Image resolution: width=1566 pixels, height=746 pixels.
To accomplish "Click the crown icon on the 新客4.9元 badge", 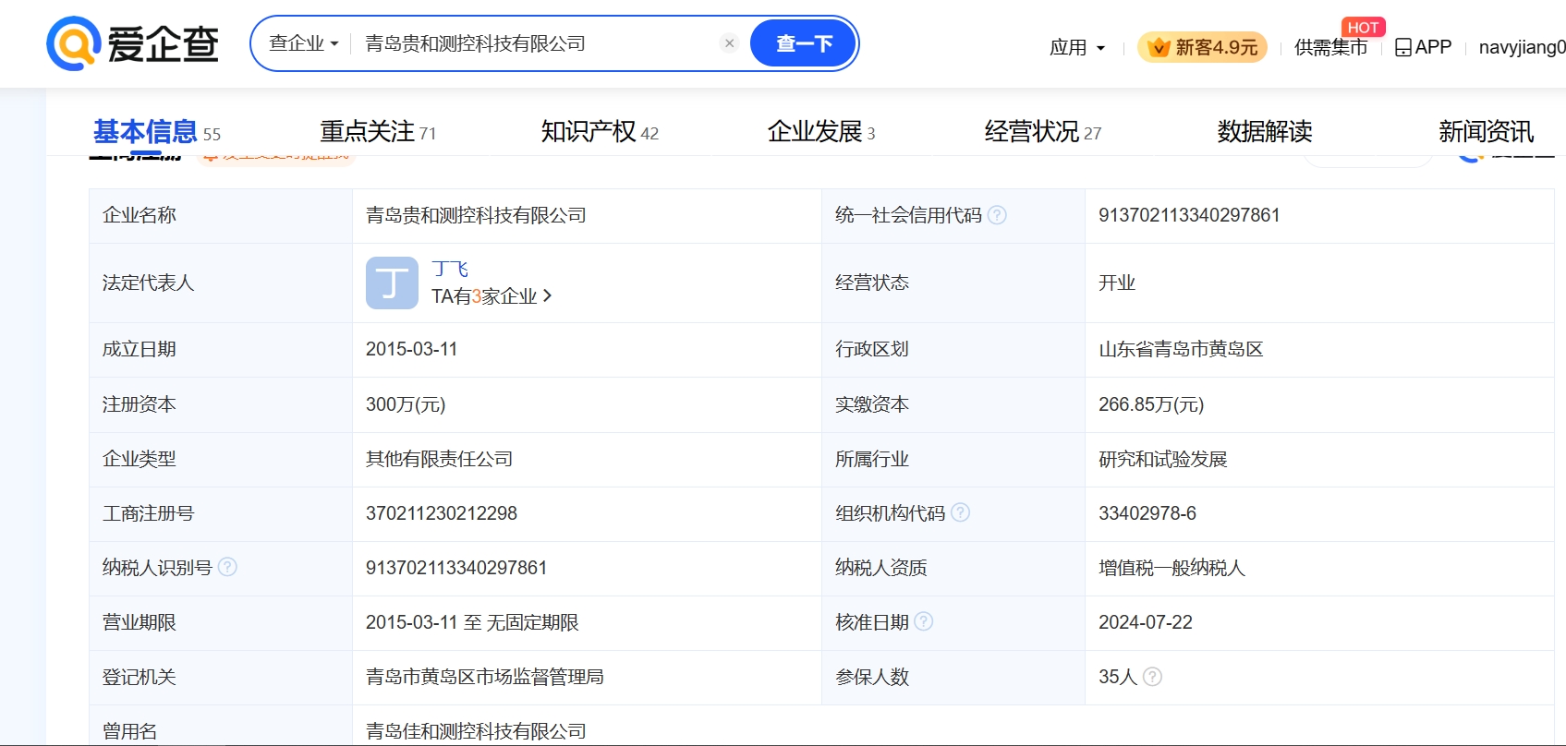I will coord(1159,47).
